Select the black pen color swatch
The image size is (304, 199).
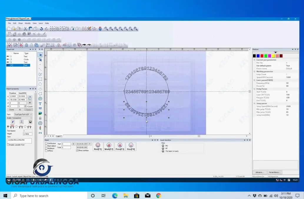tap(254, 56)
